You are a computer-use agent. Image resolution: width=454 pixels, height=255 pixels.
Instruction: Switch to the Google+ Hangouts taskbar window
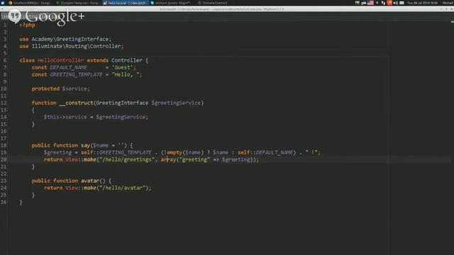coord(77,3)
